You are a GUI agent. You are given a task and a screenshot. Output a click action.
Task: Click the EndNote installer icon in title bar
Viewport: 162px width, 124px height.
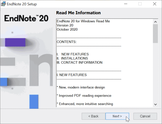coord(3,4)
